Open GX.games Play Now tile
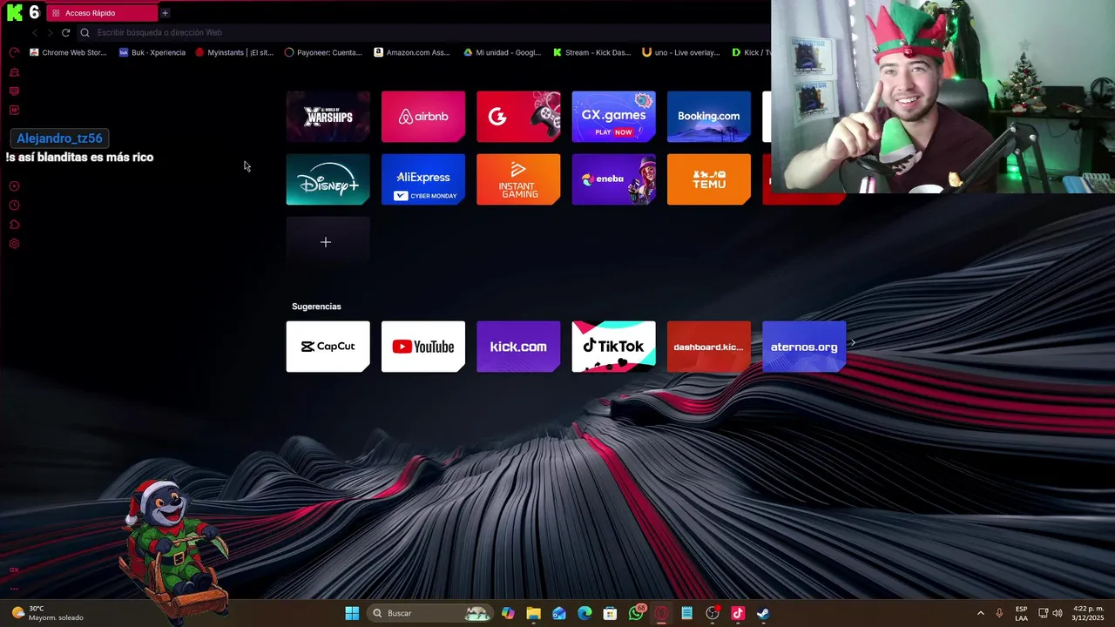 pyautogui.click(x=614, y=117)
